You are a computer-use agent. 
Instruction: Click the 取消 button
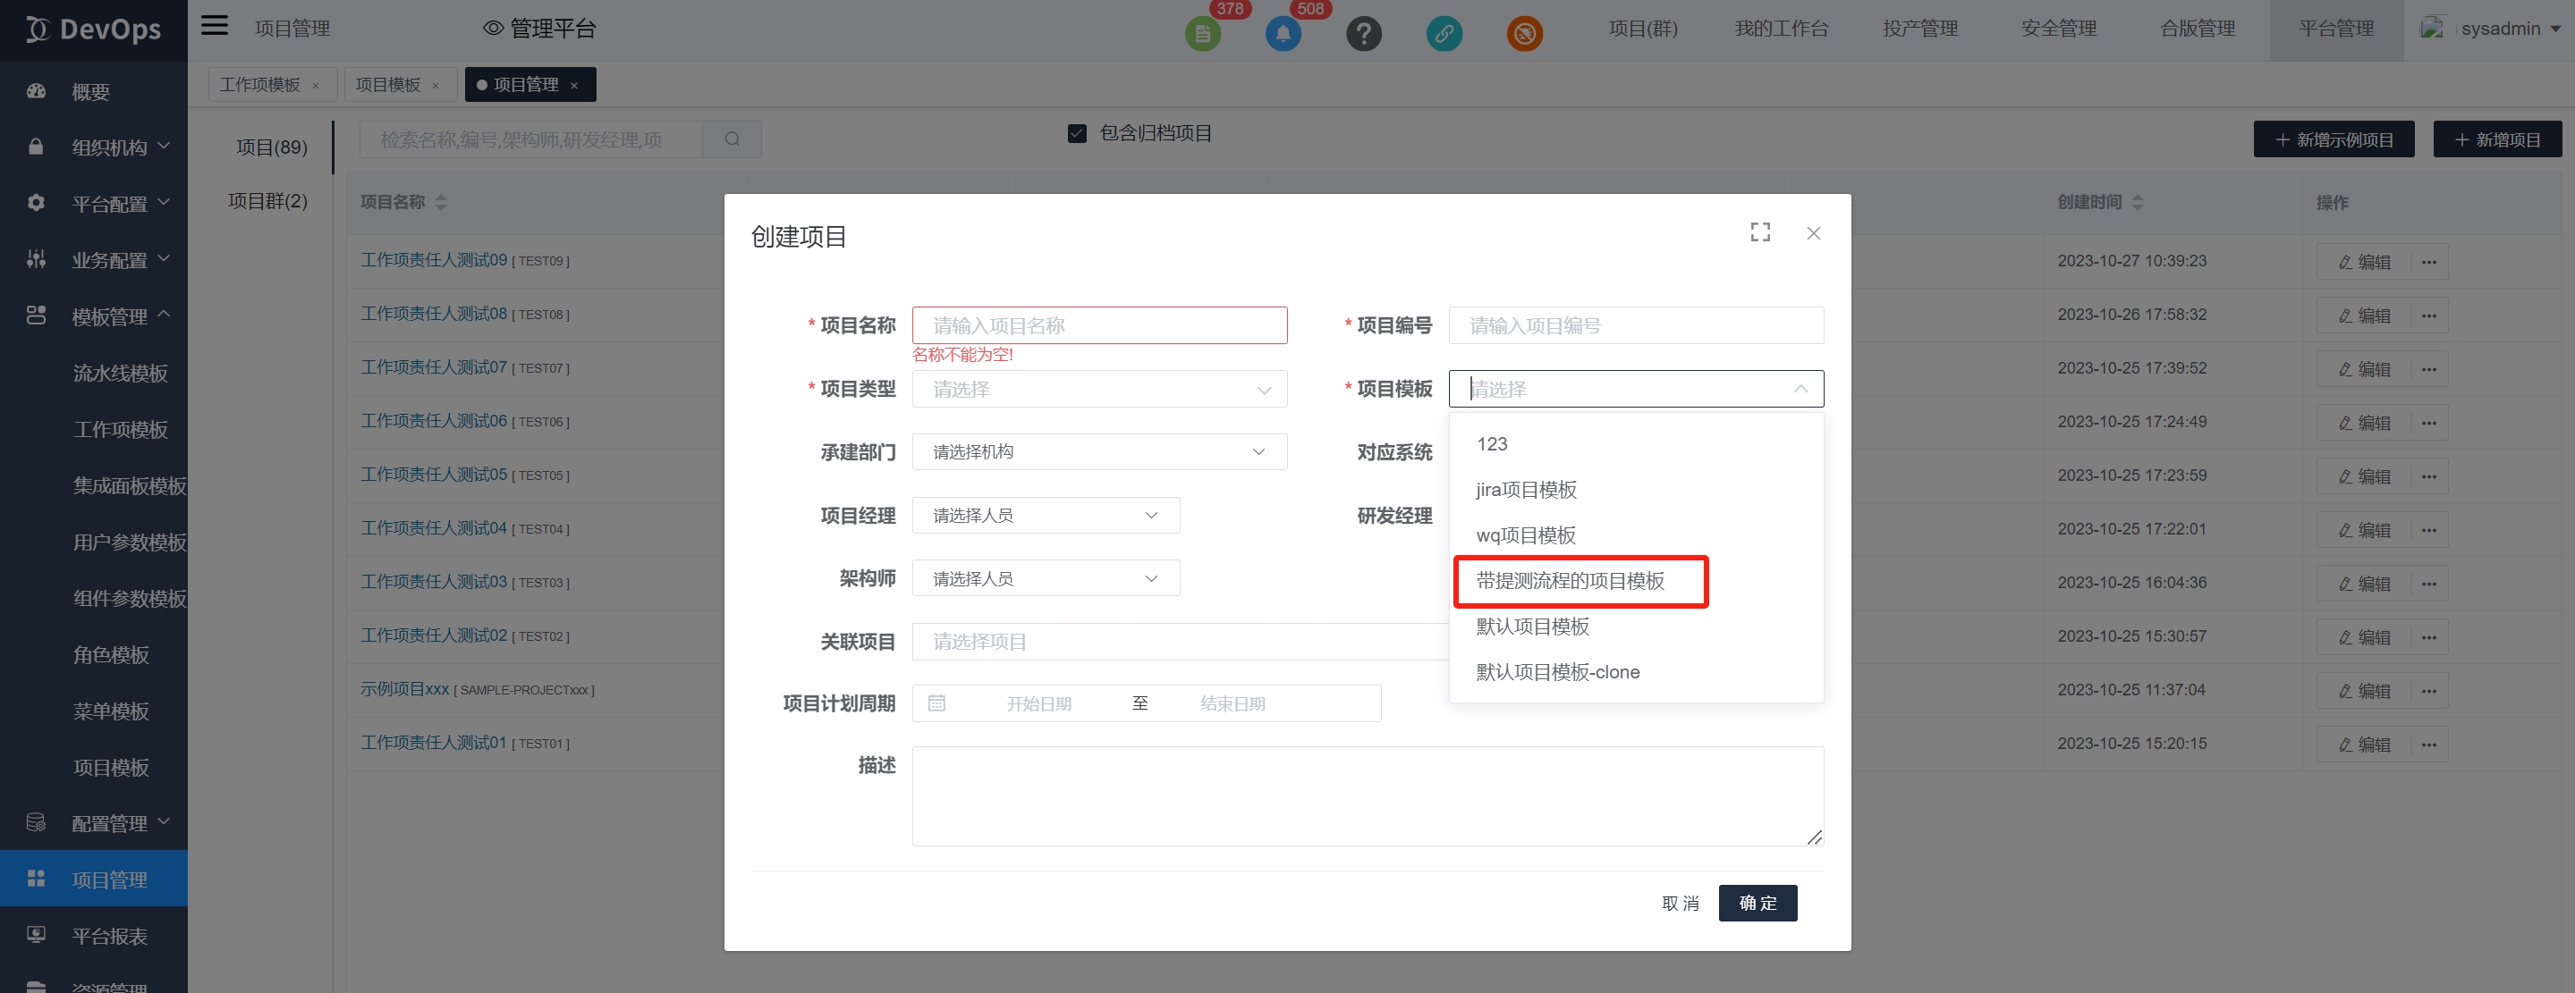[x=1680, y=903]
